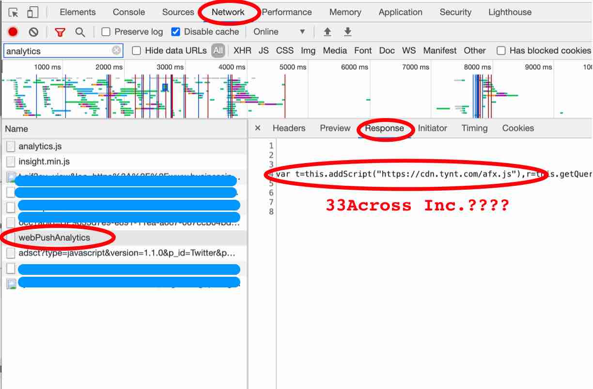Select the webPushAnalytics request
593x389 pixels.
(x=124, y=238)
